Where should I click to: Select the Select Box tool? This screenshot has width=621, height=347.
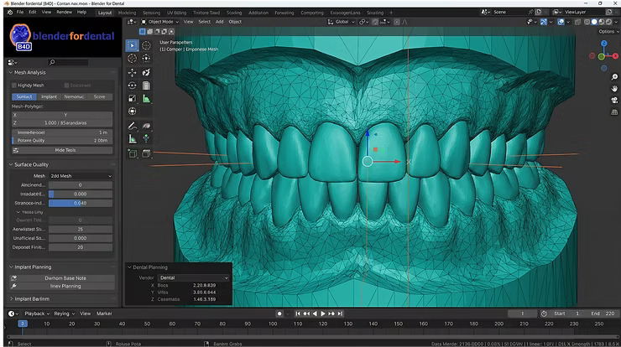tap(133, 45)
